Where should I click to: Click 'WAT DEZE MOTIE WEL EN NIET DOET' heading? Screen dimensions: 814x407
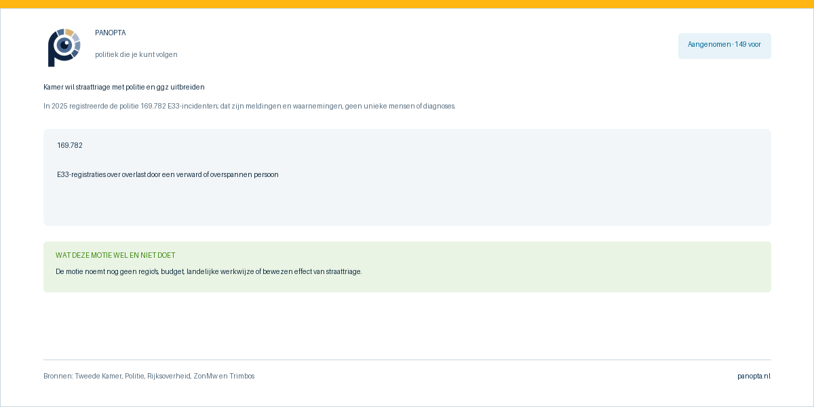[x=115, y=255]
